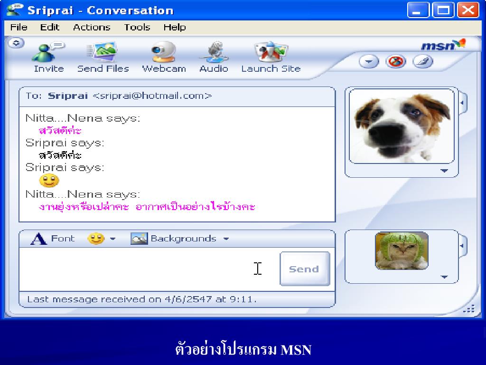
Task: Open the Tools menu
Action: pos(137,27)
